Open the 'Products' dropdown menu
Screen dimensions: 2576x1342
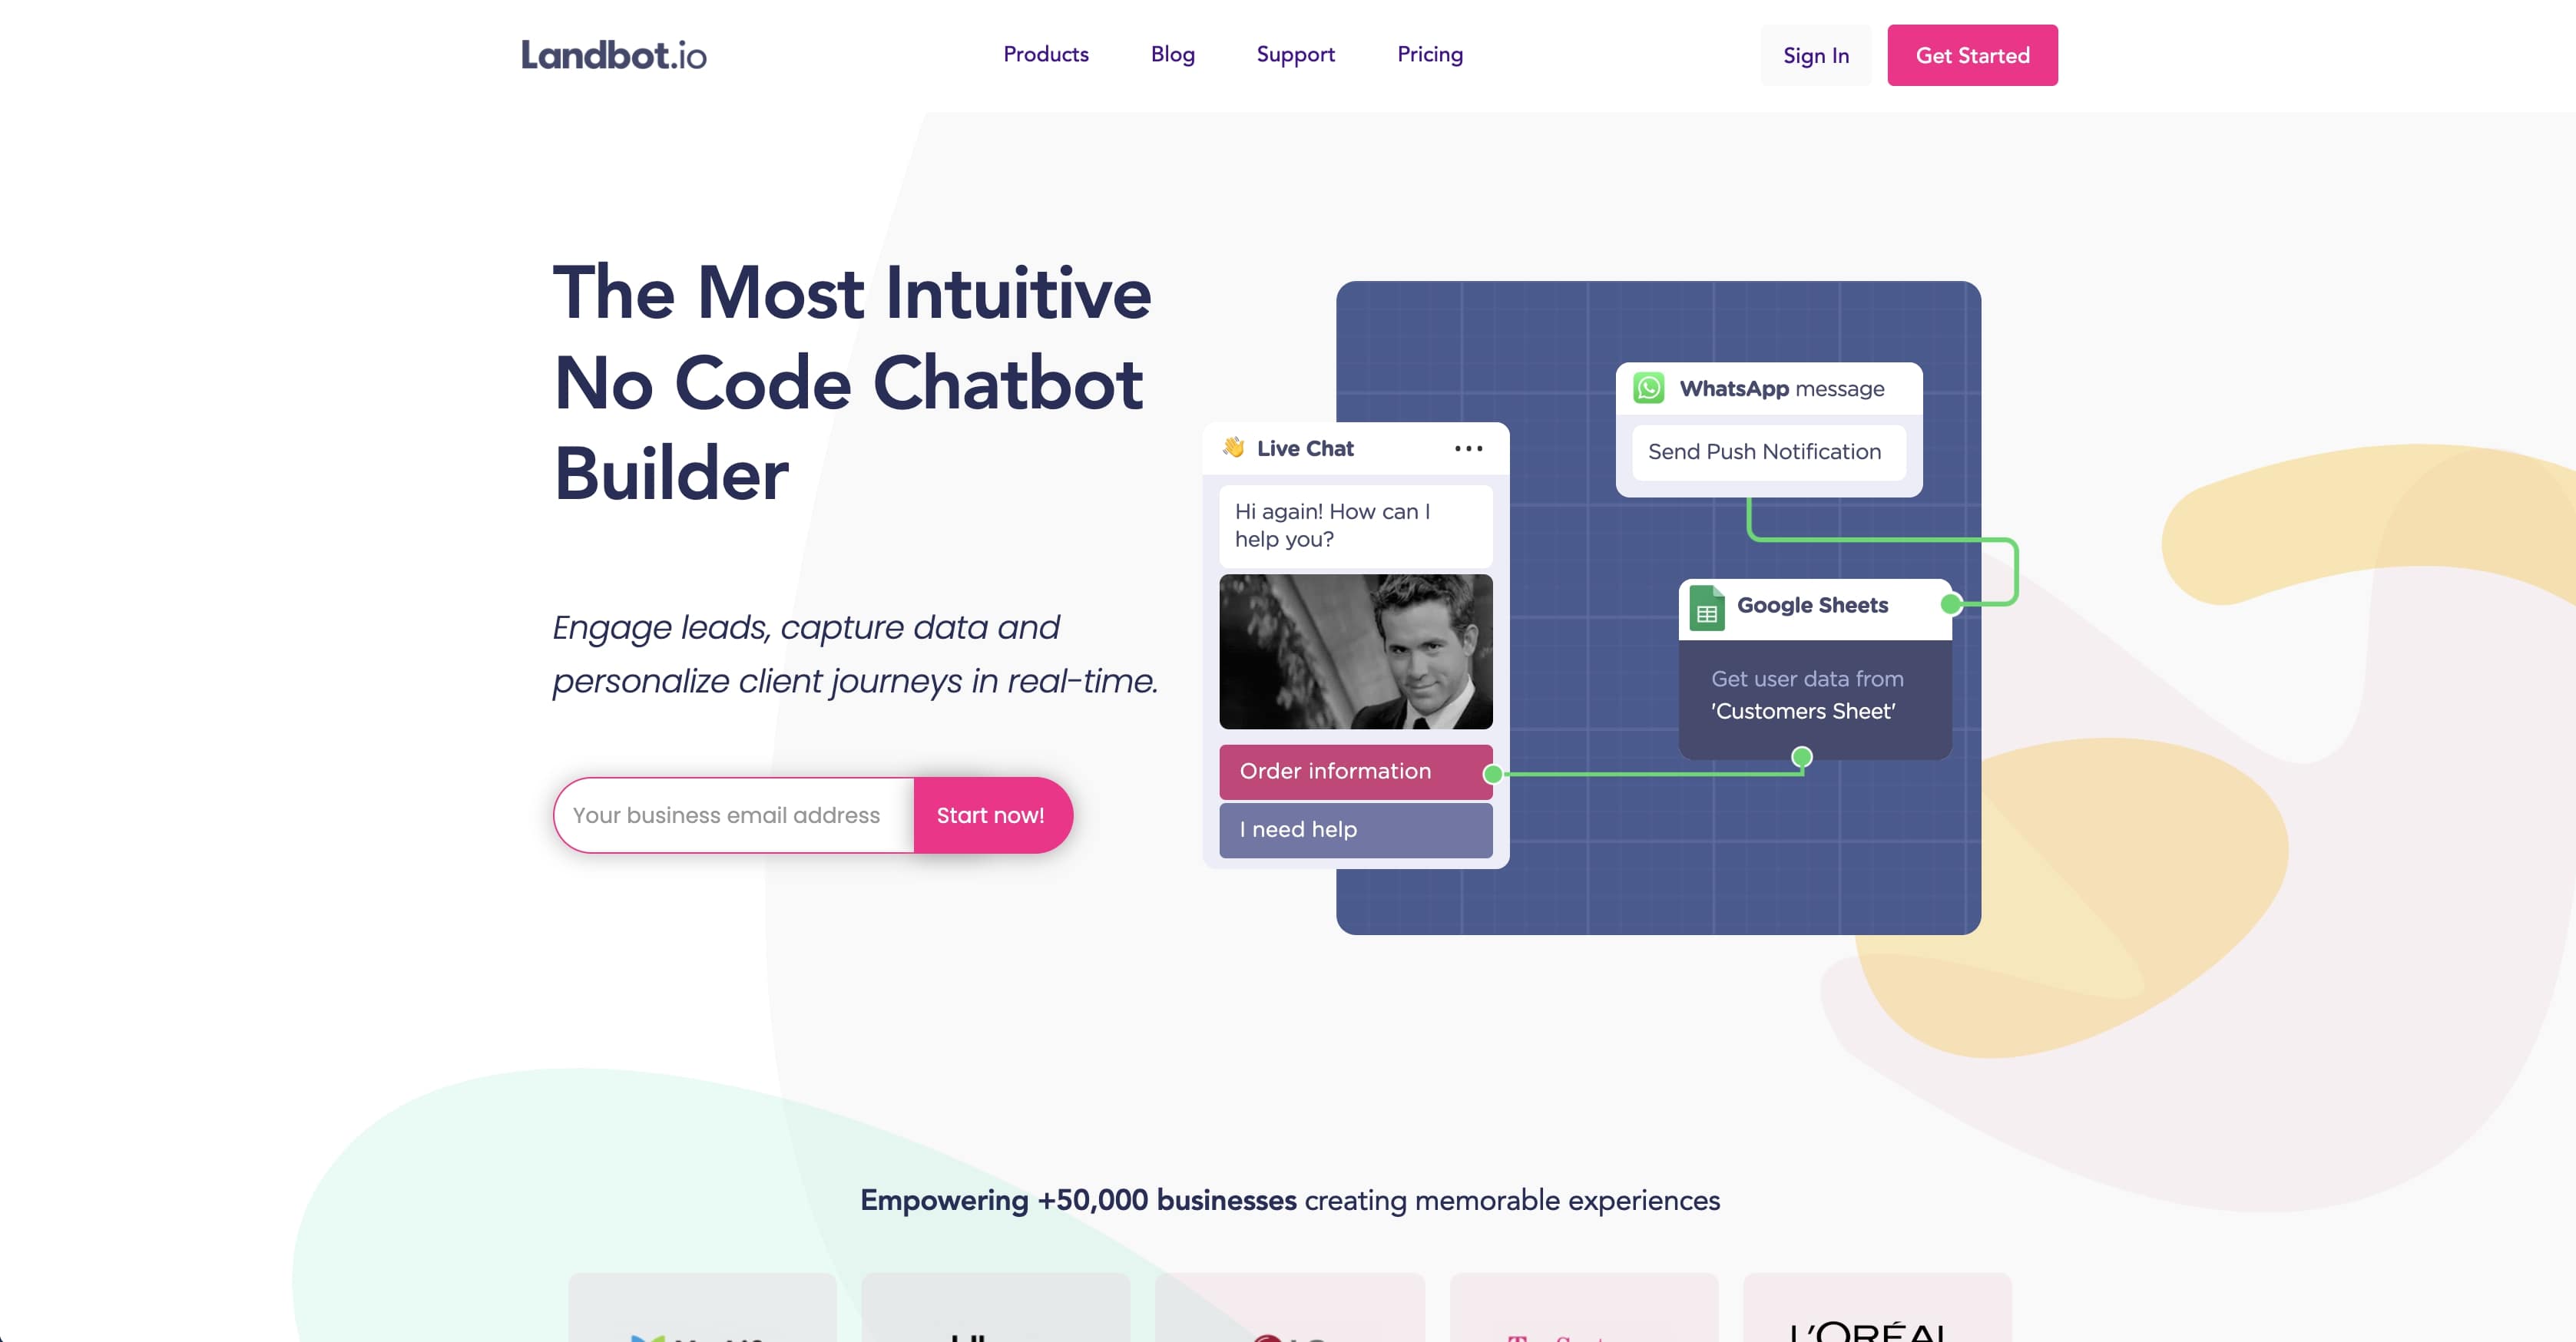(x=1046, y=55)
